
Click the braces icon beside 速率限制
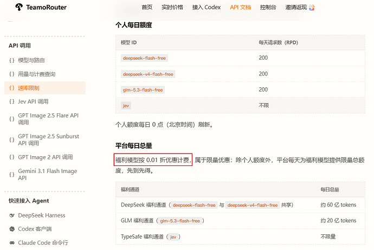[12, 88]
